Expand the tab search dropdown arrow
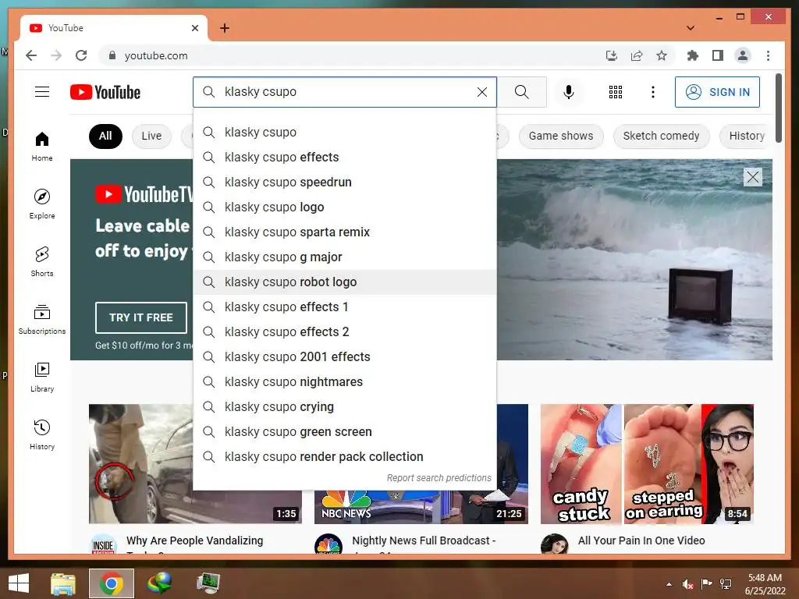 691,28
